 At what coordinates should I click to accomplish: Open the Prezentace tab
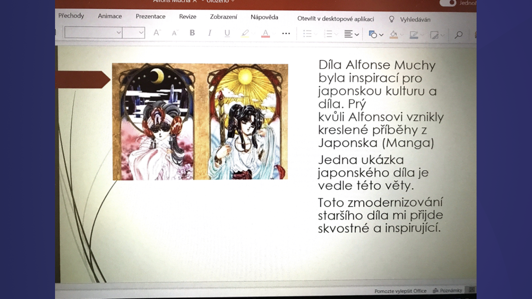point(151,16)
